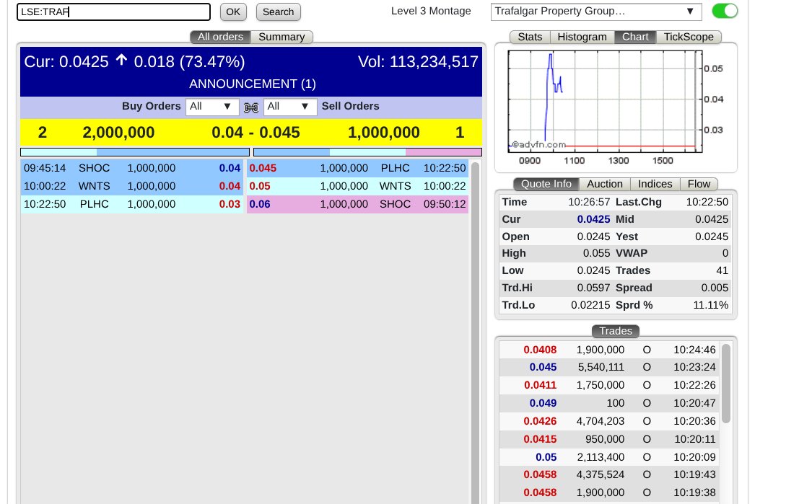Click the Vol: 113,234,517 value
Screen dimensions: 812x504
coord(418,61)
